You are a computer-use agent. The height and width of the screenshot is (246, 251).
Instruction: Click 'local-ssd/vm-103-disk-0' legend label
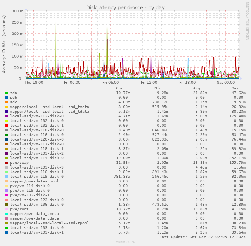click(37, 228)
